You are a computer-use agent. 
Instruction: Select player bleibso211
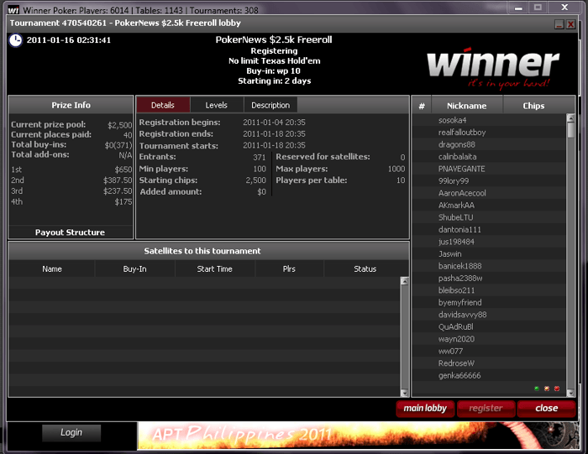[x=490, y=290]
